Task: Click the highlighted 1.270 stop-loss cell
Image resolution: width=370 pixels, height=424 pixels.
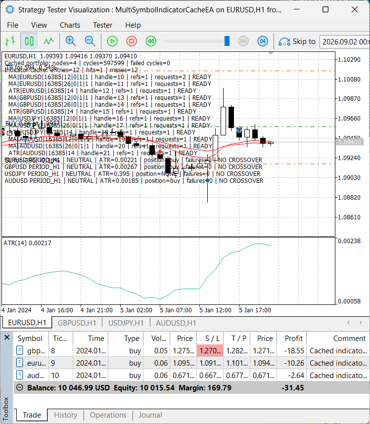Action: coord(210,351)
